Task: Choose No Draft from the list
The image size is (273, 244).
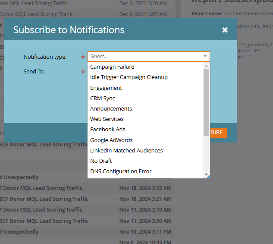Action: [x=145, y=161]
